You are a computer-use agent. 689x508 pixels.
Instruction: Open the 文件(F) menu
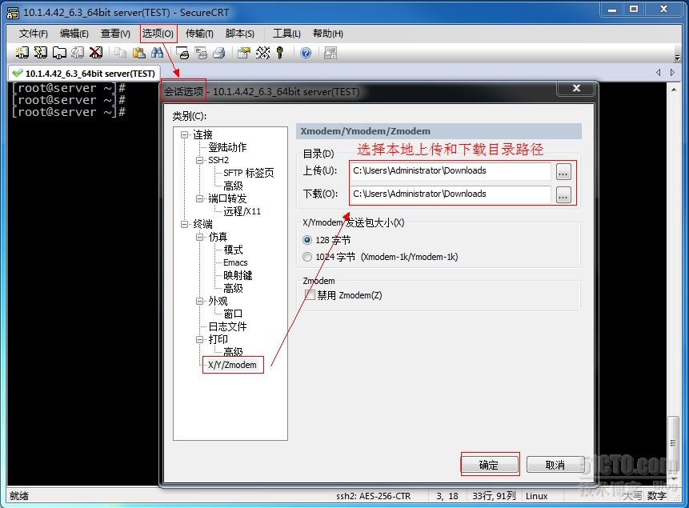(x=34, y=34)
